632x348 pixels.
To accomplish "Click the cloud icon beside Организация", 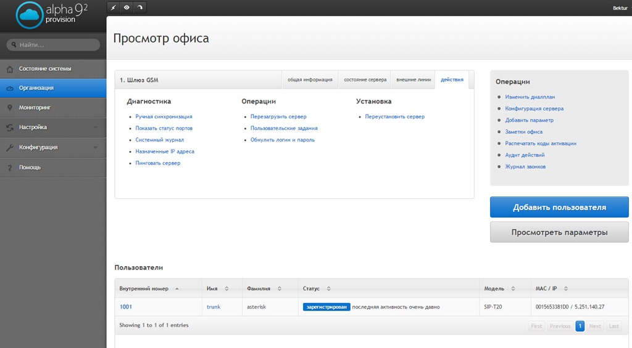I will [10, 88].
